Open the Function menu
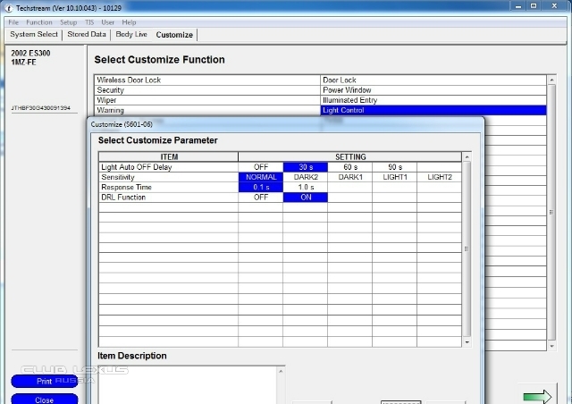572x404 pixels. point(39,21)
